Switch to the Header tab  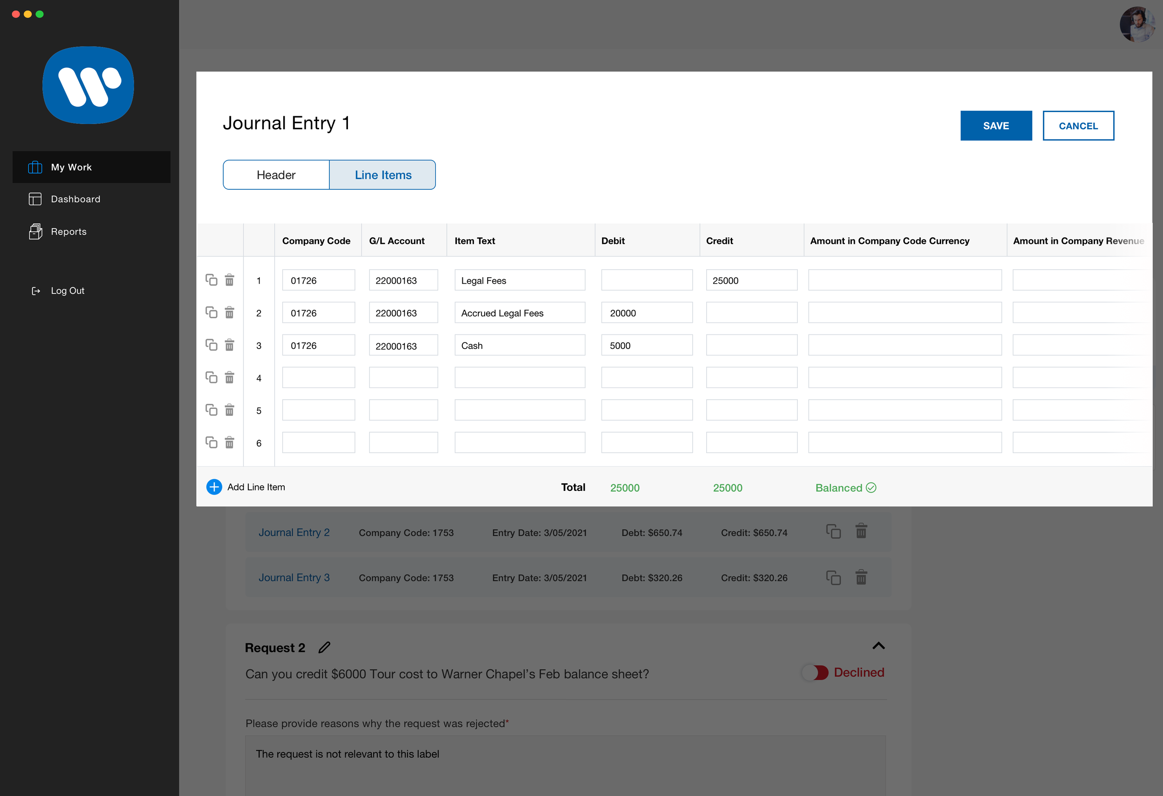[x=276, y=174]
